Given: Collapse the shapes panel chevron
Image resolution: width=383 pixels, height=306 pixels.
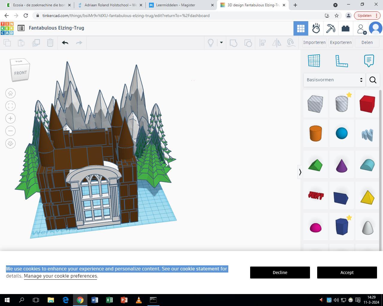Looking at the screenshot, I should click(300, 172).
